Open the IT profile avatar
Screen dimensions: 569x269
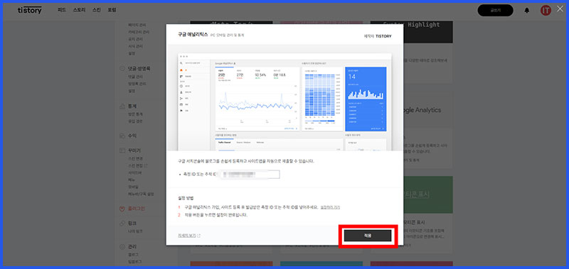(546, 11)
